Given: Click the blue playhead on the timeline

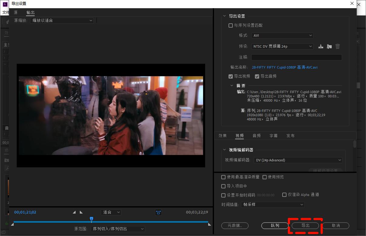Looking at the screenshot, I should coord(91,219).
